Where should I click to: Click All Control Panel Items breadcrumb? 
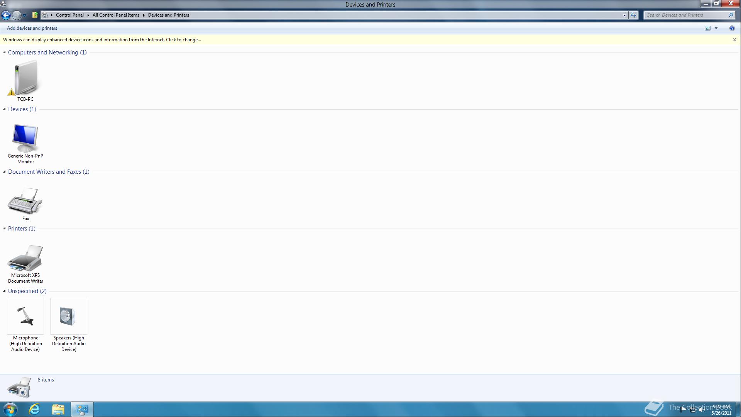[116, 15]
